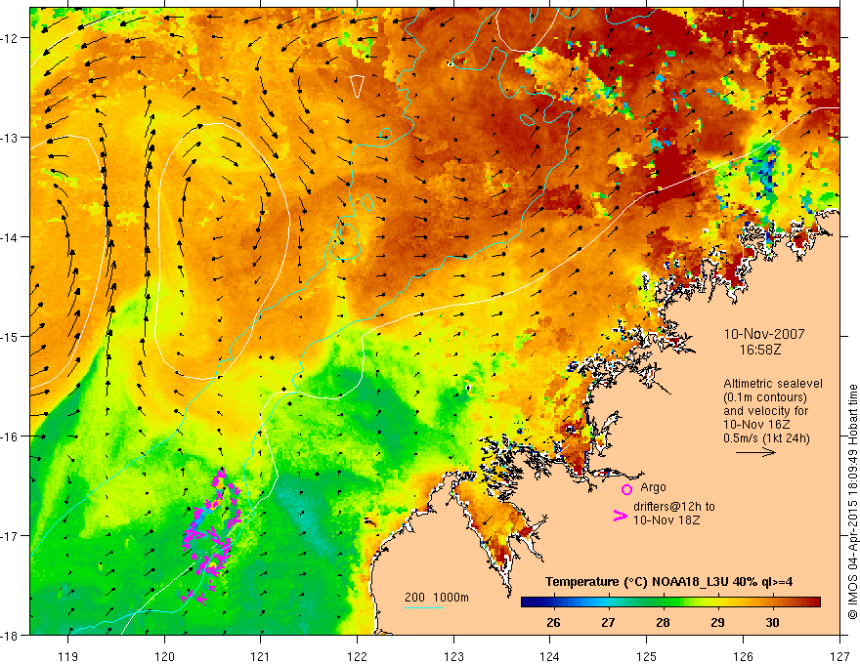The width and height of the screenshot is (860, 664).
Task: Click the 125 longitude axis label
Action: click(647, 656)
